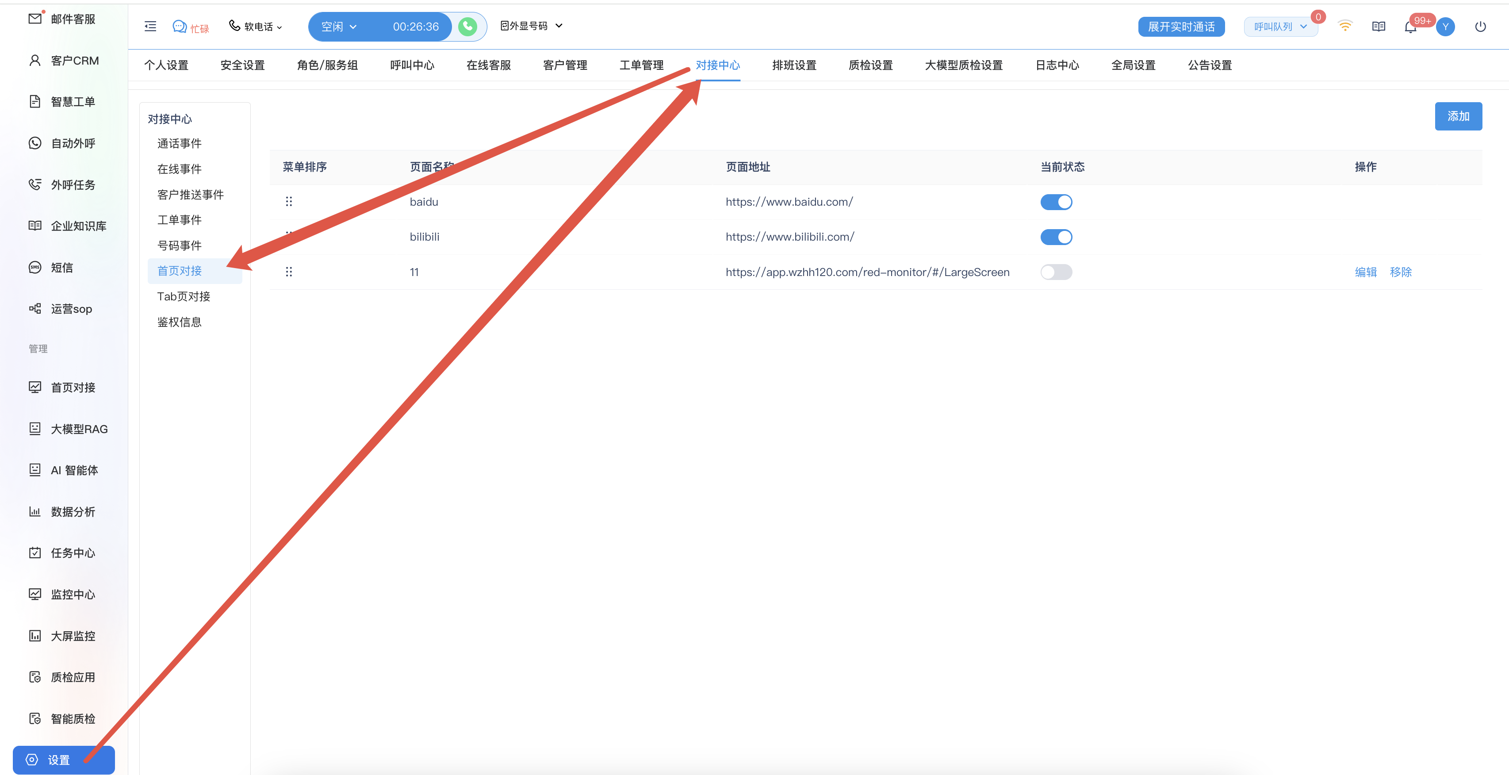Select 号码事件 in submenu
Viewport: 1509px width, 775px height.
coord(179,246)
